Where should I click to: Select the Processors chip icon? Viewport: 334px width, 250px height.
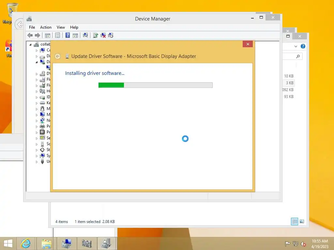(42, 132)
